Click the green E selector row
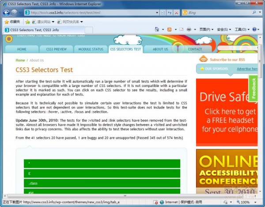The image size is (265, 207). (102, 173)
